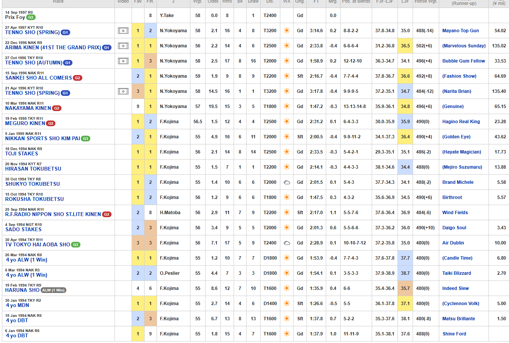Click G1 badge beside Arima Kinen

click(107, 48)
